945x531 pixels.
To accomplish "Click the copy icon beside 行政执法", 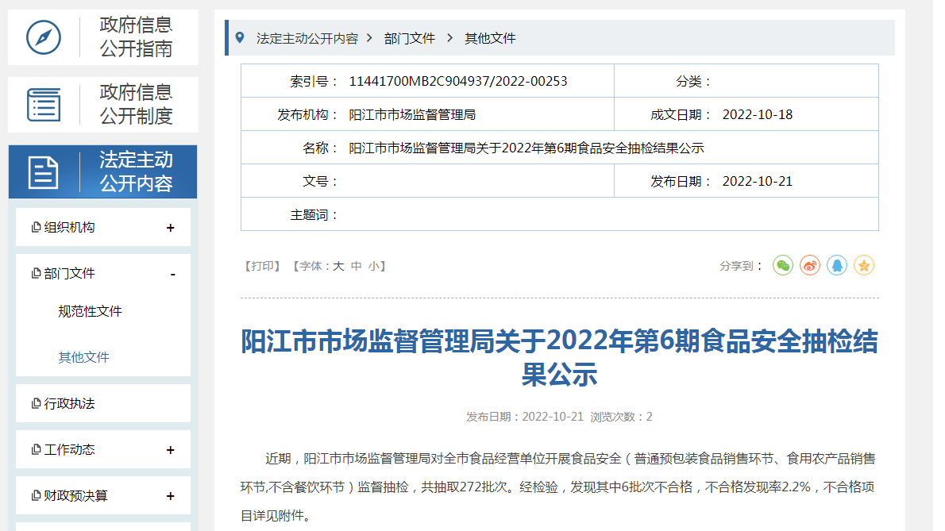I will [36, 403].
